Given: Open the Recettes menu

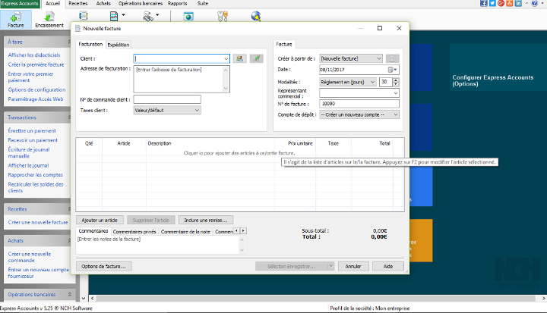Looking at the screenshot, I should [x=78, y=4].
